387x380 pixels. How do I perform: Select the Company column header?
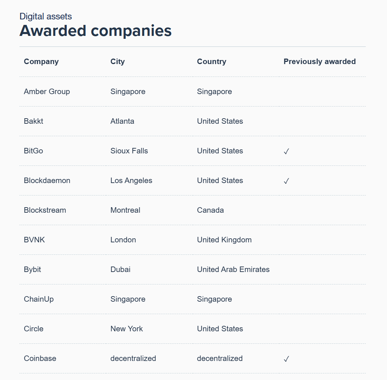(x=41, y=62)
